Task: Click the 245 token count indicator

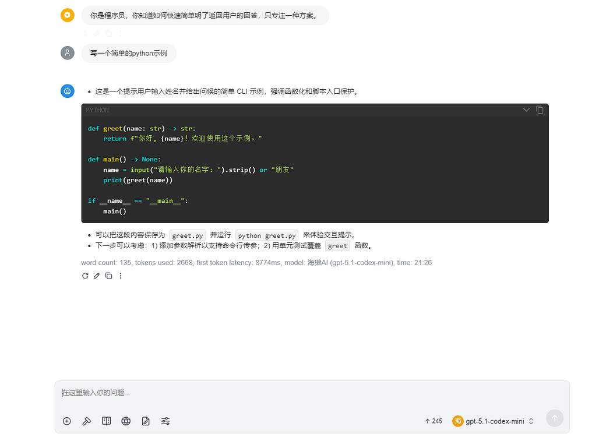Action: point(434,421)
